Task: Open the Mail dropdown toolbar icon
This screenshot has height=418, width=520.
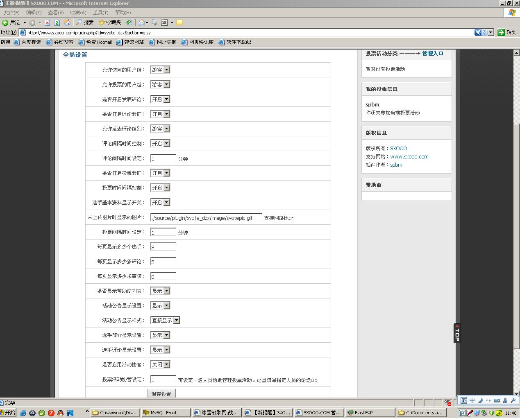Action: [x=143, y=23]
